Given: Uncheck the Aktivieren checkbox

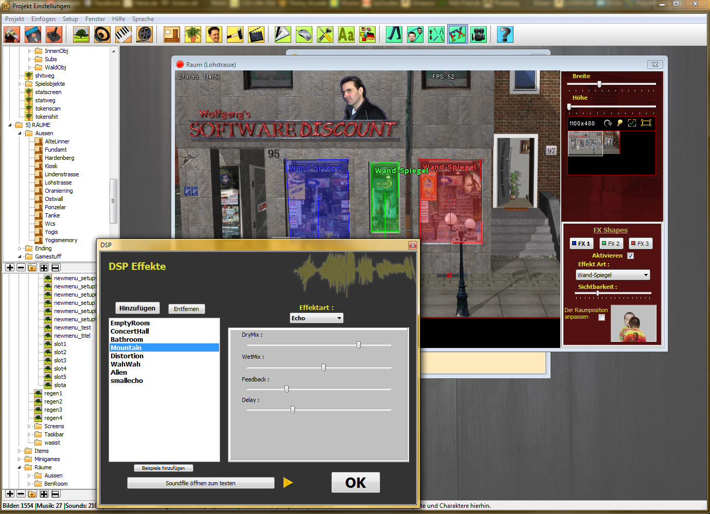Looking at the screenshot, I should coord(630,255).
